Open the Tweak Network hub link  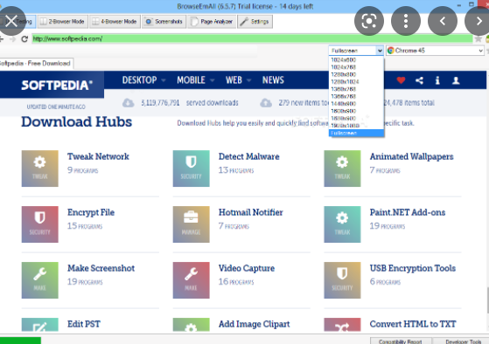[98, 156]
